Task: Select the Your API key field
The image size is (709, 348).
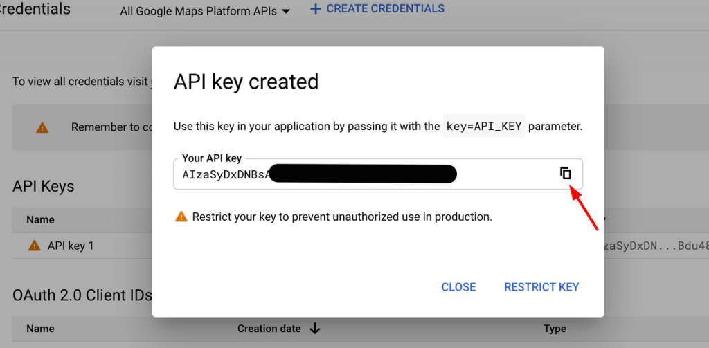Action: (x=378, y=174)
